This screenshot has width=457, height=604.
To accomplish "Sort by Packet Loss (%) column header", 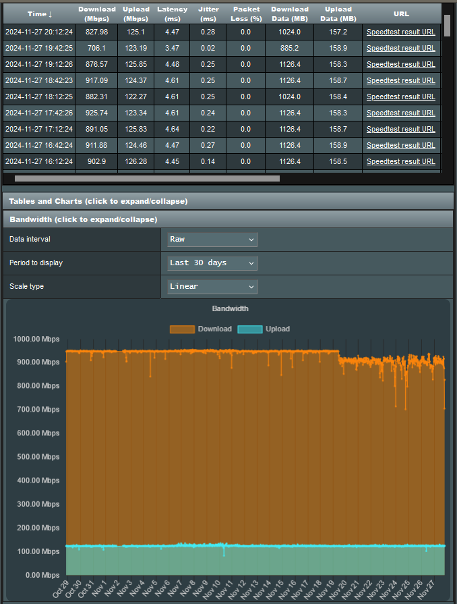I will (246, 13).
